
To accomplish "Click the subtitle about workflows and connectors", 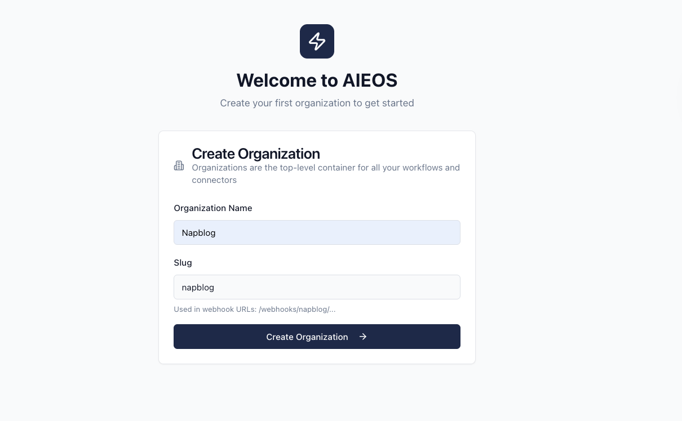I will click(326, 173).
